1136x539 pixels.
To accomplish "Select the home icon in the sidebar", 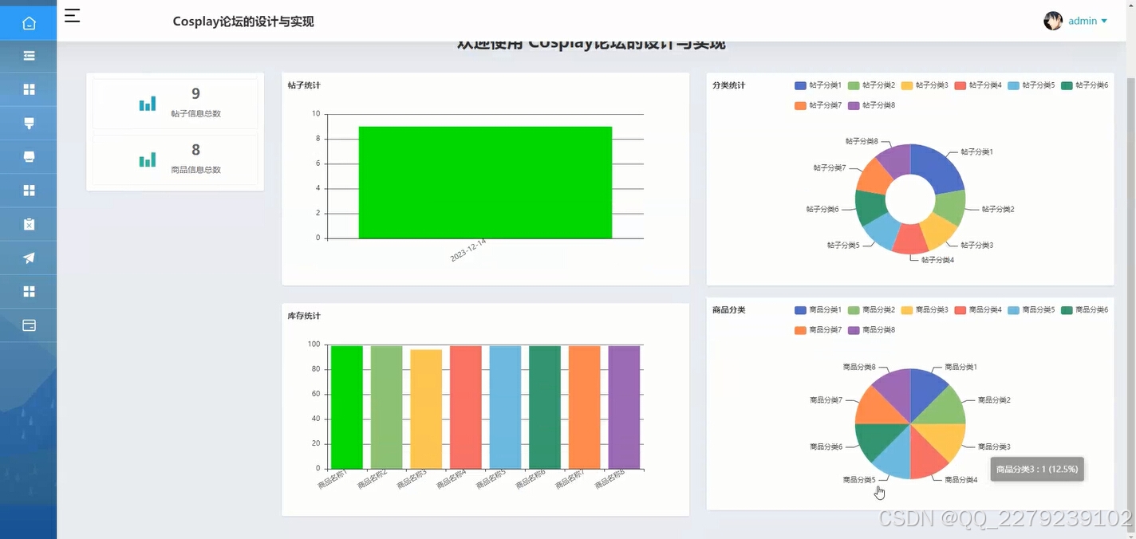I will [29, 22].
